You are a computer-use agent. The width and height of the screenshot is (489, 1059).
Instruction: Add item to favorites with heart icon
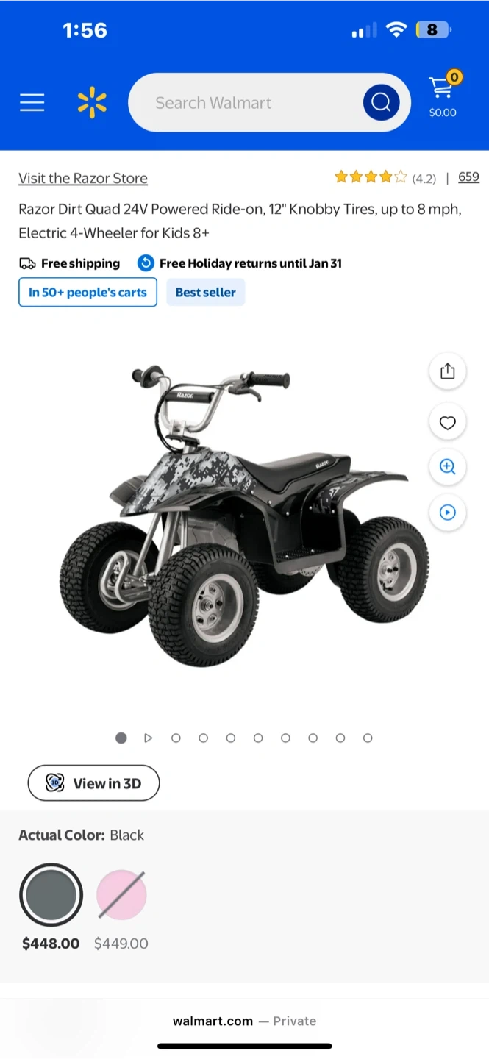[x=448, y=422]
